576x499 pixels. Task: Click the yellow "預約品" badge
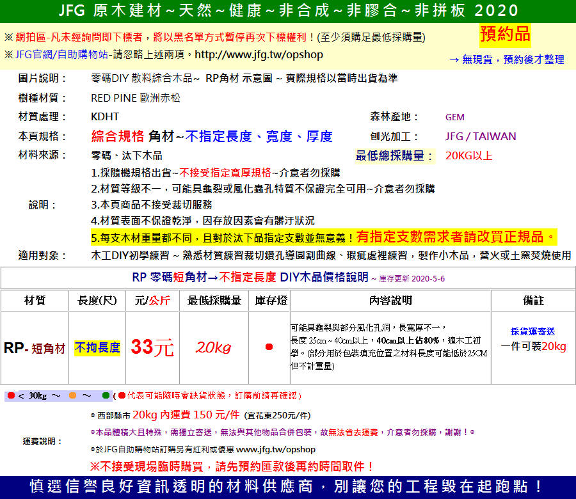(x=505, y=34)
